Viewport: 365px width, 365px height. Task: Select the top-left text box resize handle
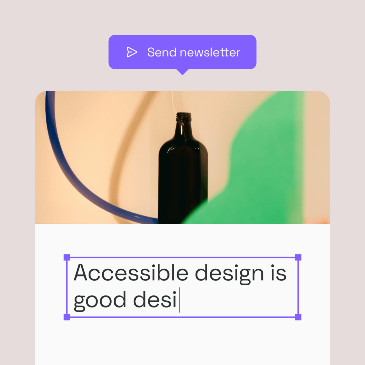(x=67, y=257)
